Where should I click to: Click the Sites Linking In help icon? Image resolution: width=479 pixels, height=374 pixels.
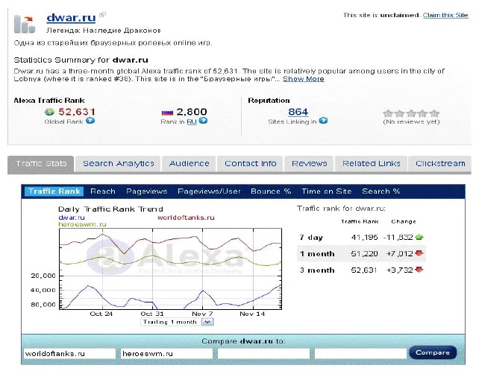(323, 121)
